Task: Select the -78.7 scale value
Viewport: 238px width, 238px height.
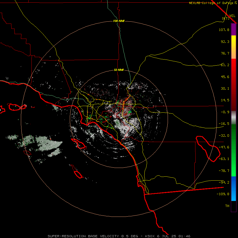Action: click(x=224, y=171)
